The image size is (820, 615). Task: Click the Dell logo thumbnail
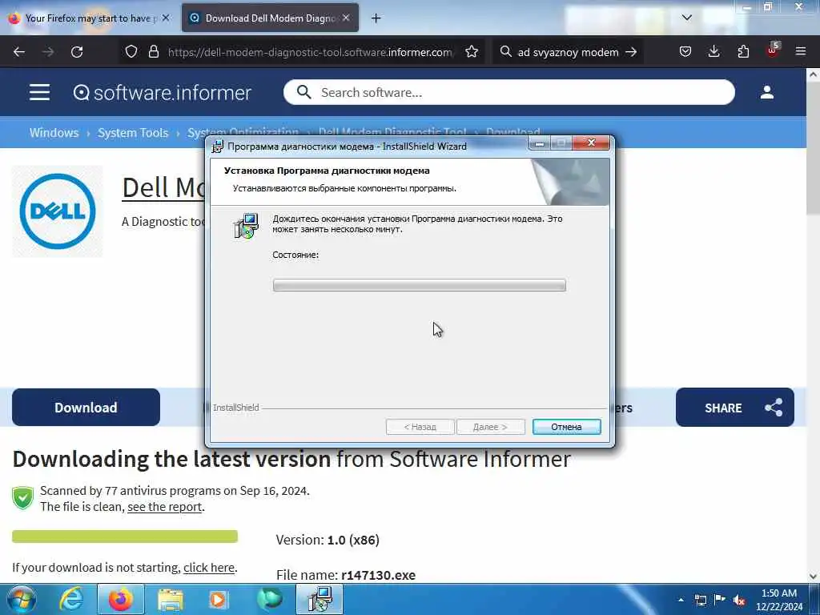pyautogui.click(x=58, y=211)
